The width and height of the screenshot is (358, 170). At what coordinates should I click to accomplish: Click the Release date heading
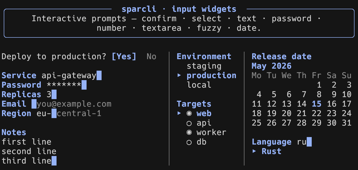(x=282, y=57)
